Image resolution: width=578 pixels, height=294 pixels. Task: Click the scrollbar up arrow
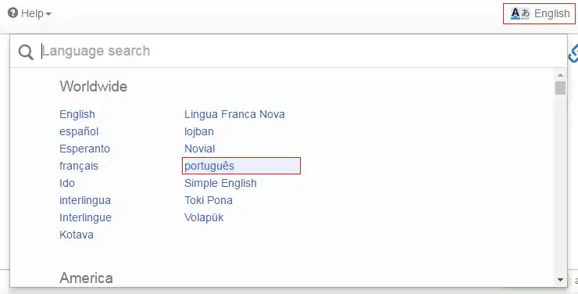pos(560,75)
